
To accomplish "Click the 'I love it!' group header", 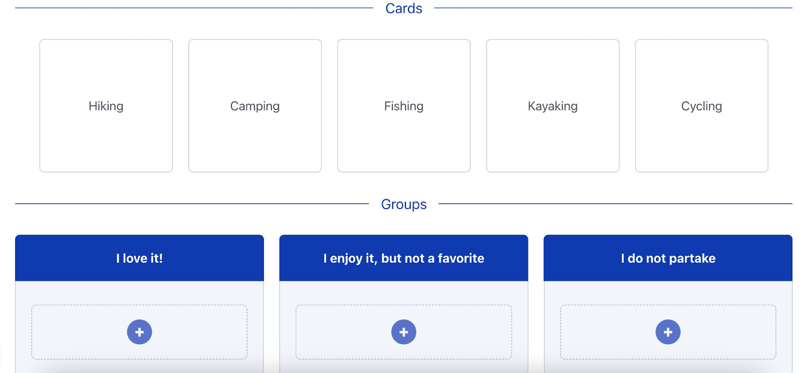I will [140, 258].
